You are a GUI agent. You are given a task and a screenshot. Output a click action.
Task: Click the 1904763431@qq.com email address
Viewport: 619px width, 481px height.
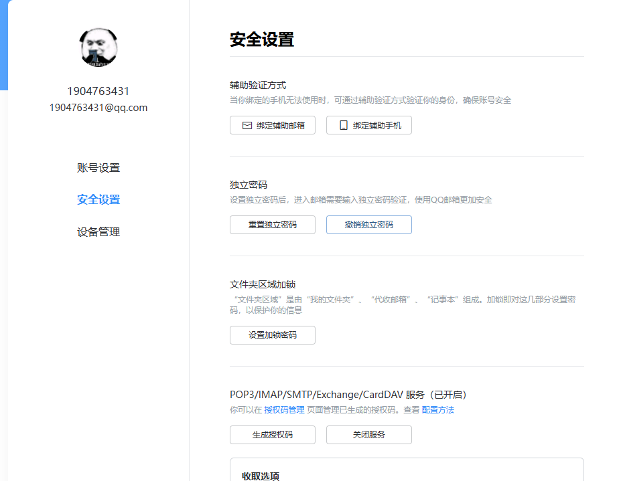(98, 108)
